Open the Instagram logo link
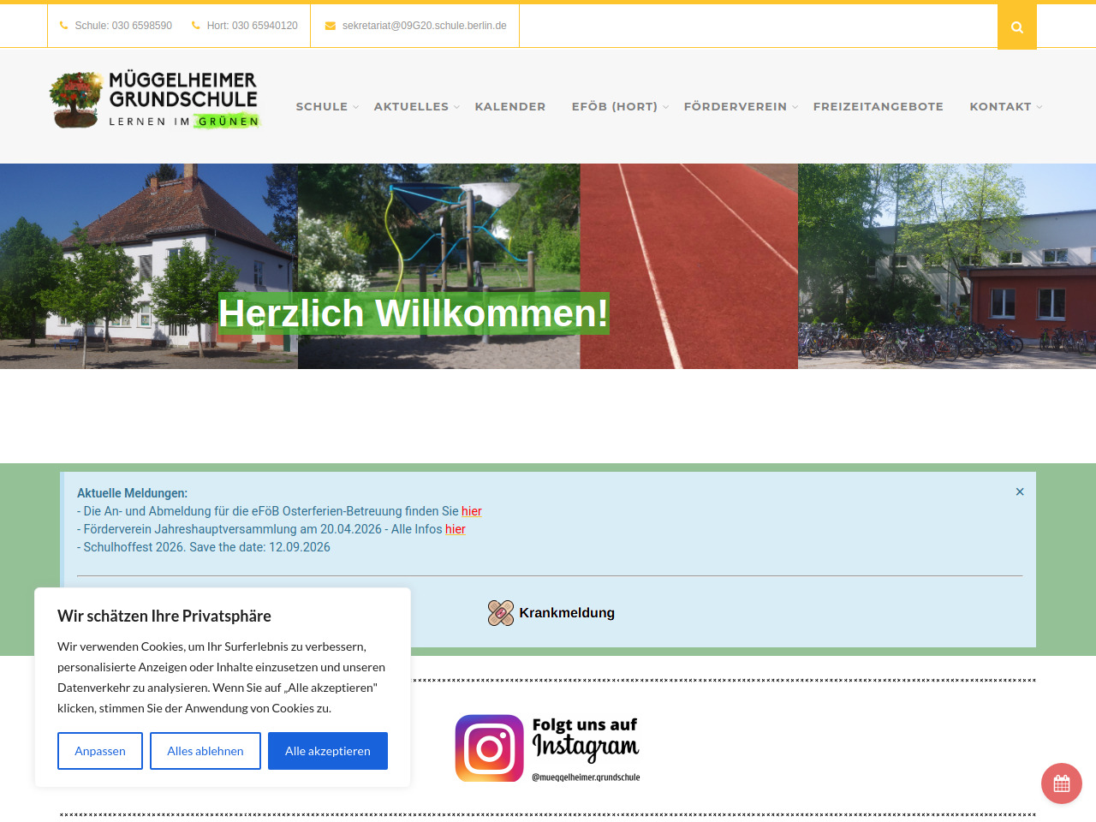 coord(547,748)
